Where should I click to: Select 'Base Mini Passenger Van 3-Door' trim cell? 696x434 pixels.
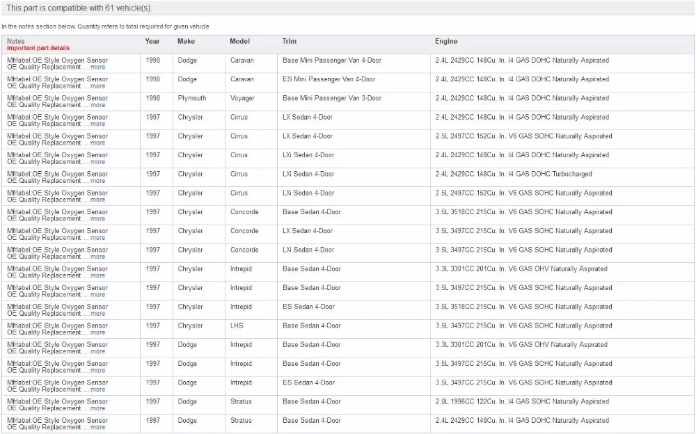click(332, 98)
